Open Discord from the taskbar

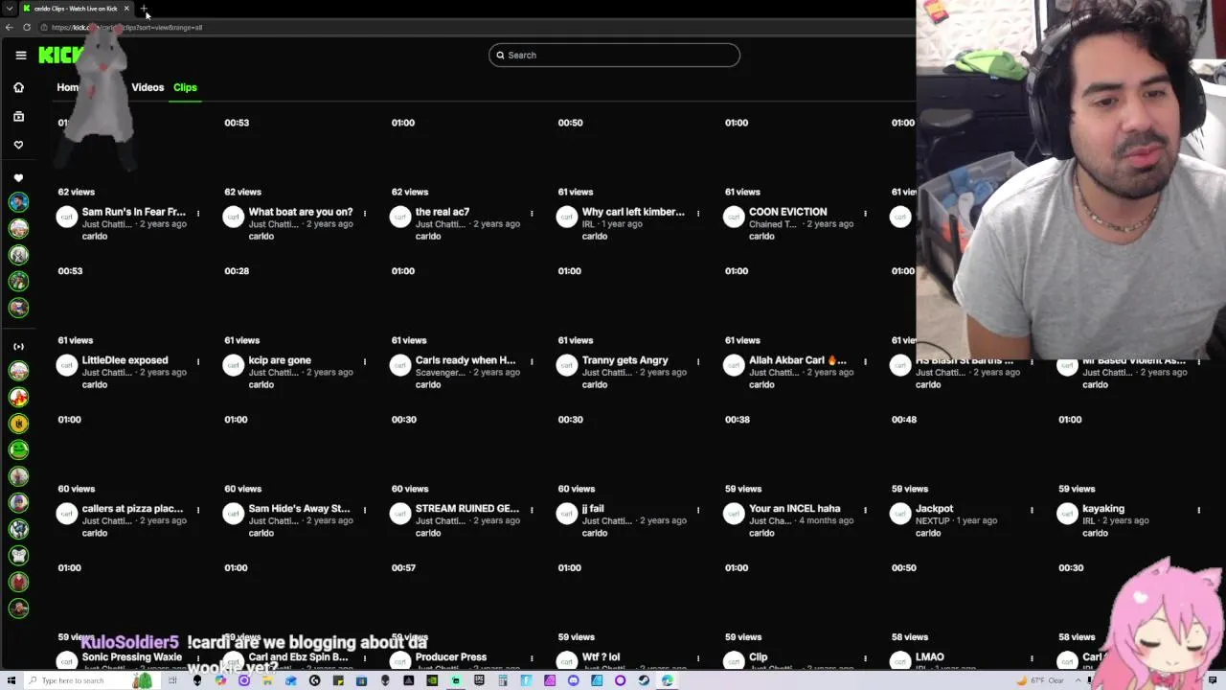pyautogui.click(x=573, y=680)
